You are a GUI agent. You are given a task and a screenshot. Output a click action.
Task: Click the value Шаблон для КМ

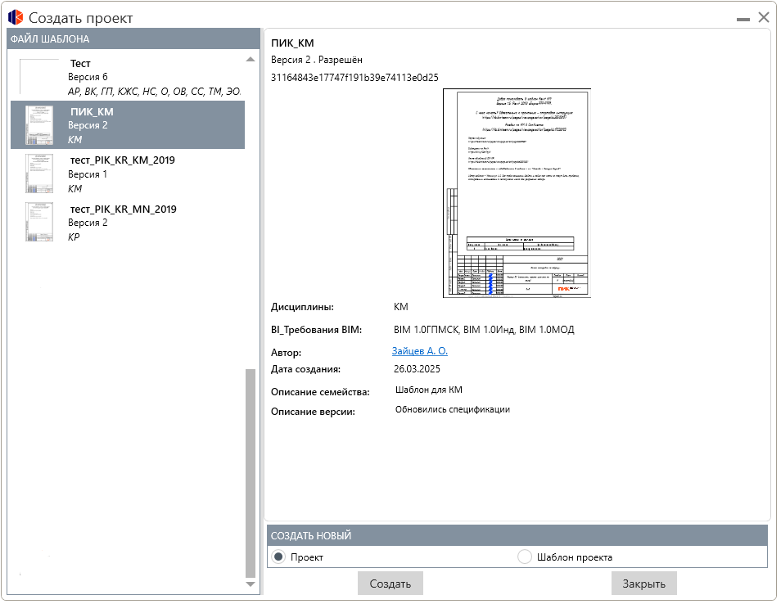click(431, 391)
